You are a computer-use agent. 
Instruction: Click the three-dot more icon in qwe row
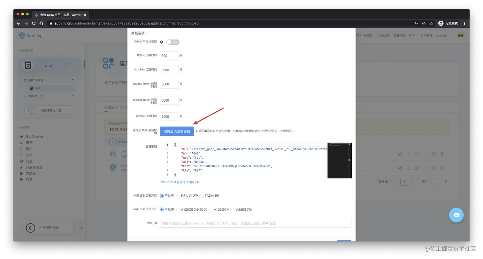pos(425,154)
